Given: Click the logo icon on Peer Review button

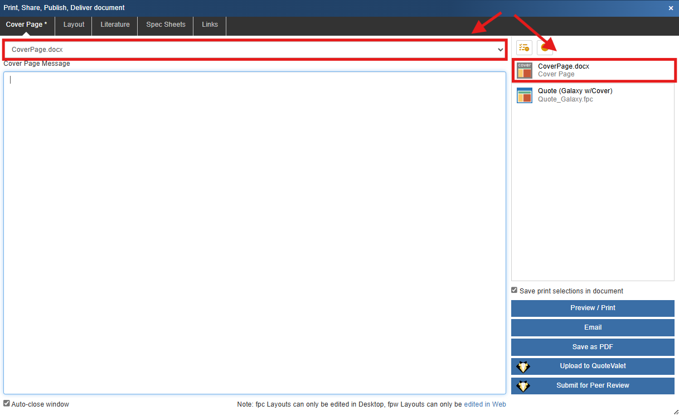Looking at the screenshot, I should pyautogui.click(x=523, y=386).
